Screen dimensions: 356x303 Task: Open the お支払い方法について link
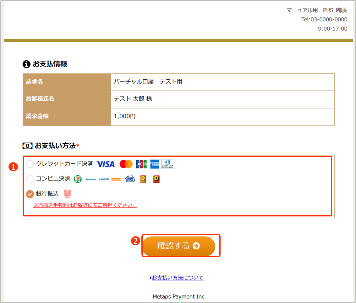[178, 278]
